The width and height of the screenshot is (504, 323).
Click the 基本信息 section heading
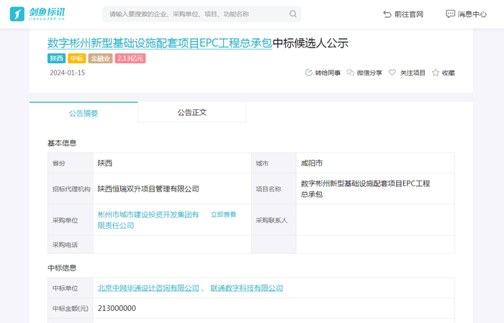click(x=62, y=143)
